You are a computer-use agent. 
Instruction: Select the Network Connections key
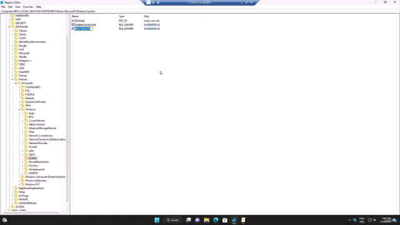(41, 136)
